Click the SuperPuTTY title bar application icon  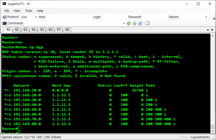(x=4, y=4)
